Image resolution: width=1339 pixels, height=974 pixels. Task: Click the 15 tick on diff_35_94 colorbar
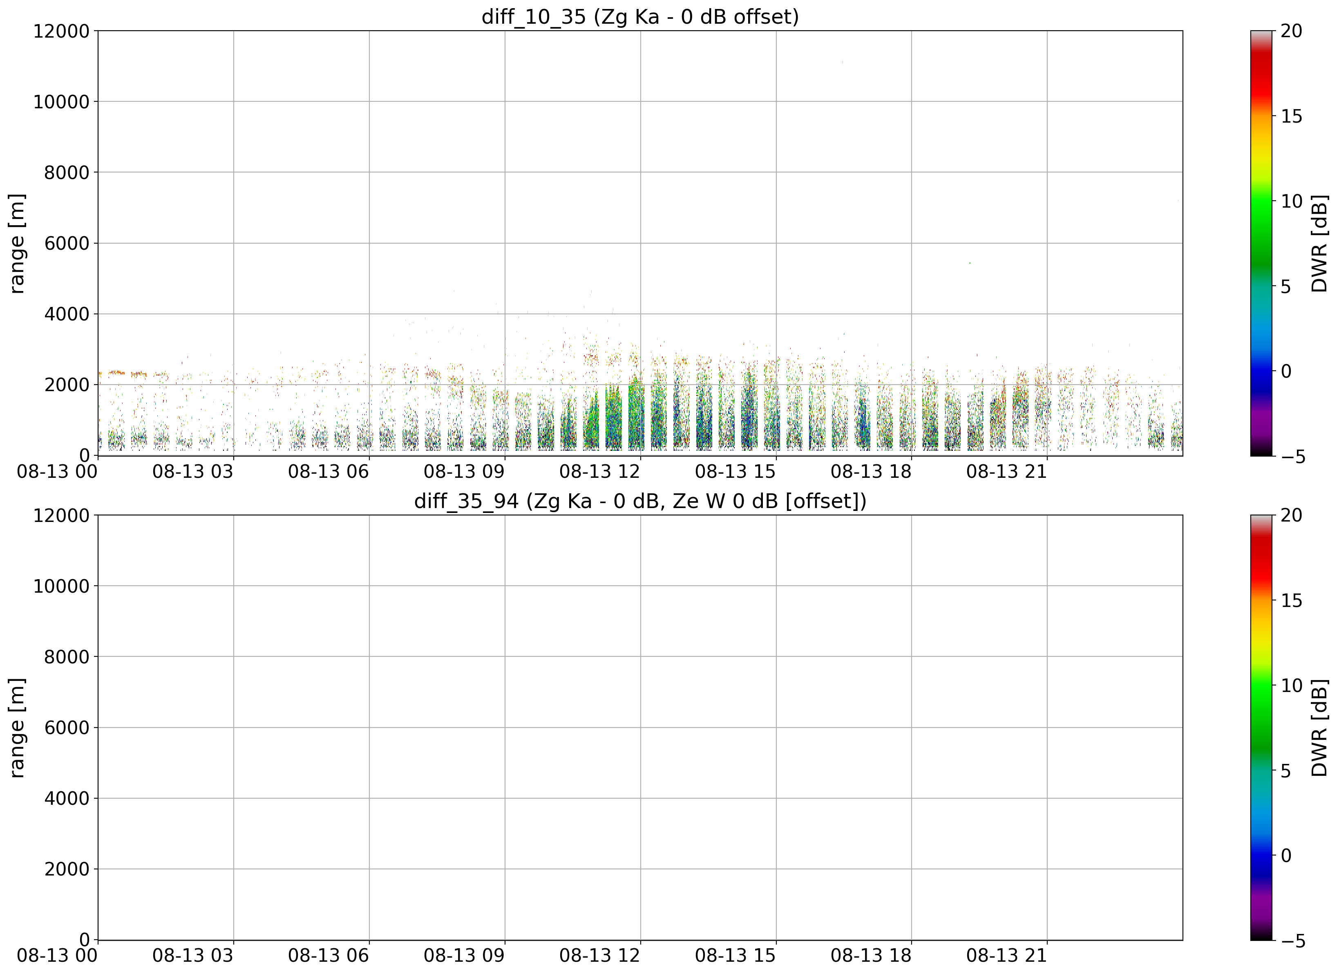coord(1291,600)
